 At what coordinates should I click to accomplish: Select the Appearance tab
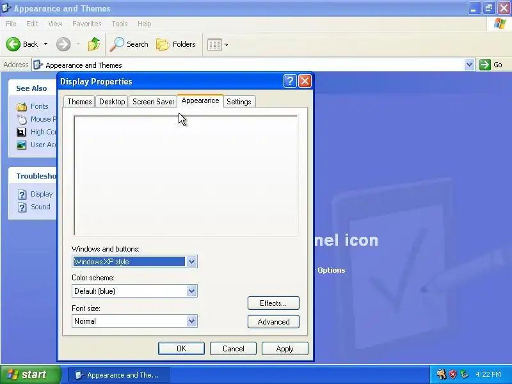tap(200, 100)
